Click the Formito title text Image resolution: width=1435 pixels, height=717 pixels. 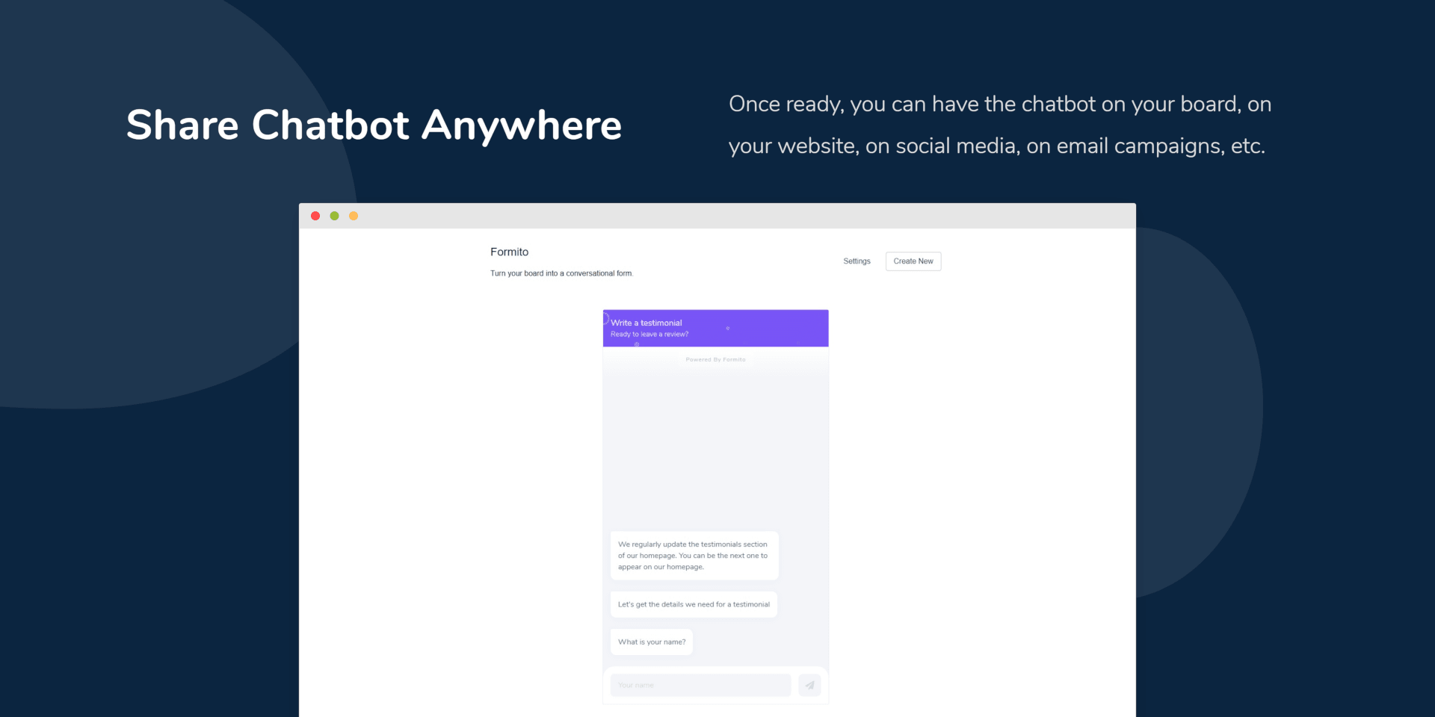(509, 252)
